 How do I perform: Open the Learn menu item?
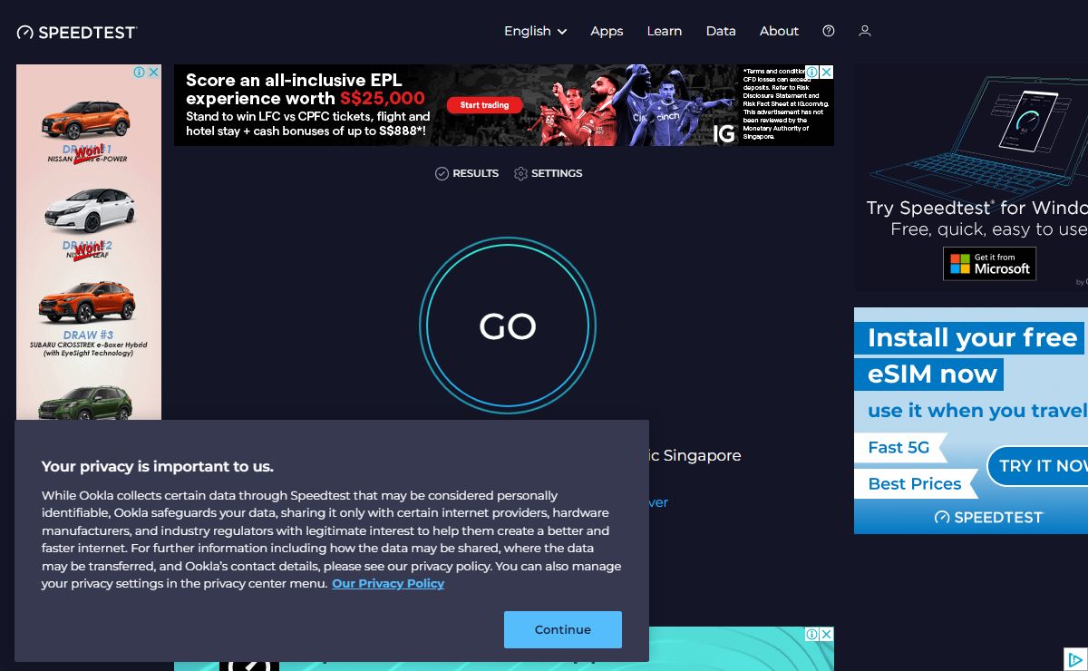tap(664, 31)
